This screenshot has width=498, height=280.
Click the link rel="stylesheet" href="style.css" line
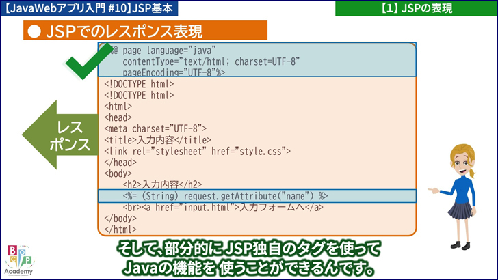tap(198, 151)
